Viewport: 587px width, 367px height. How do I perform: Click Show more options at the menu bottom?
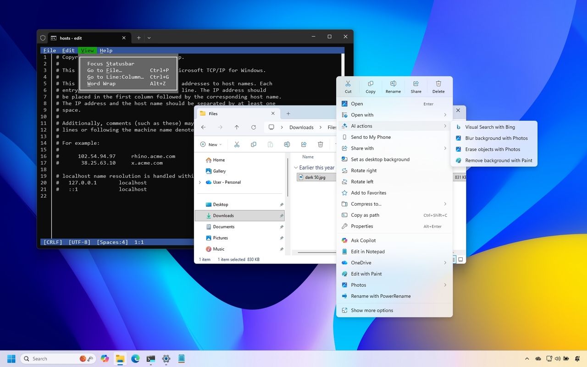tap(371, 310)
